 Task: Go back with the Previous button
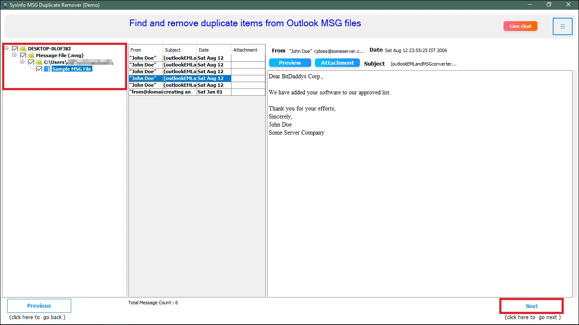(x=39, y=306)
